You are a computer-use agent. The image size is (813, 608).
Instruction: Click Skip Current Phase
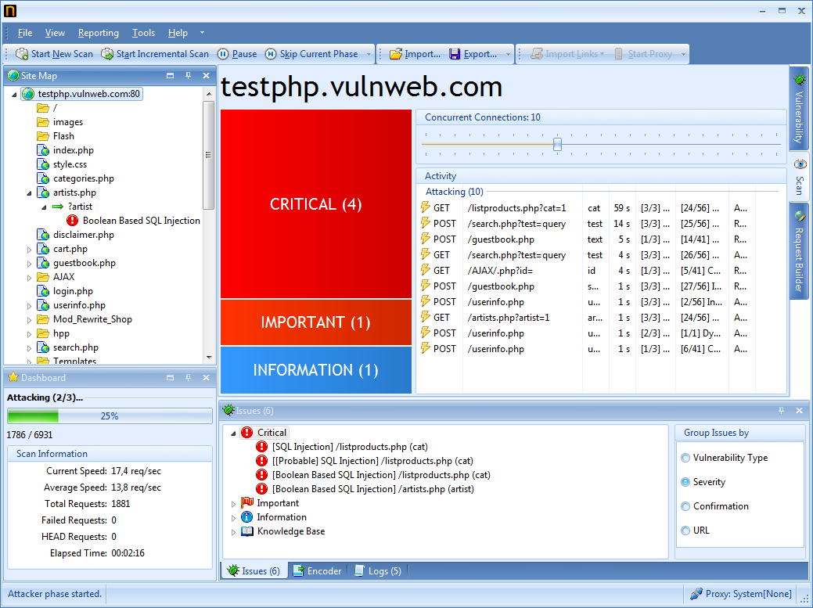pos(311,54)
